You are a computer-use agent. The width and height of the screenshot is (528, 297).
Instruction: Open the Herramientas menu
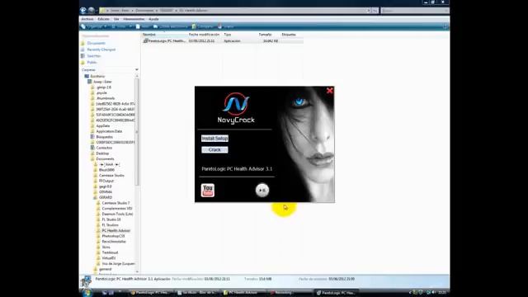134,19
